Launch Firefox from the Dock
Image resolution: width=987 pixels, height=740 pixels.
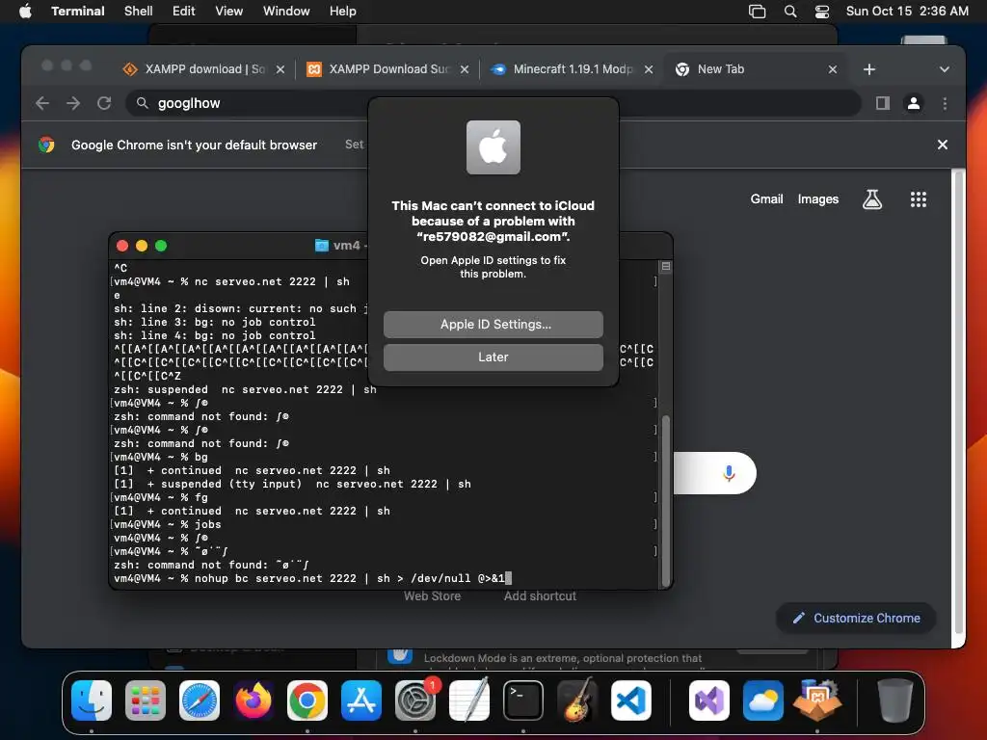[x=253, y=700]
